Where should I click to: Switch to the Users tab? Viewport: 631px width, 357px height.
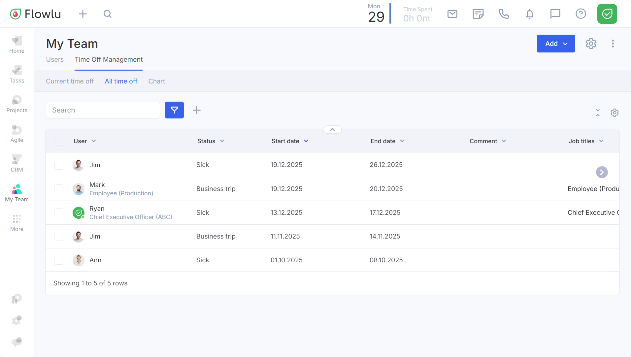[x=55, y=59]
